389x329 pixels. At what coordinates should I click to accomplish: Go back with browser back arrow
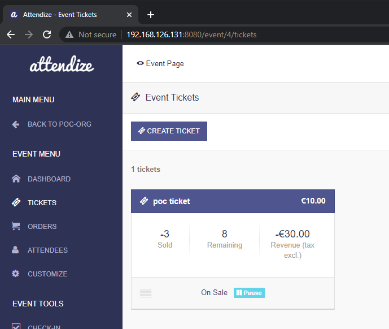pos(11,34)
